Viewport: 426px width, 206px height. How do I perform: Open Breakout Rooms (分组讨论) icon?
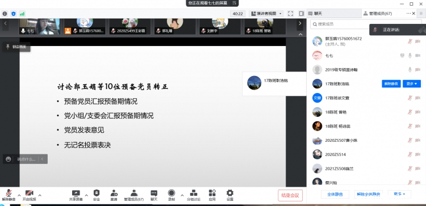click(x=194, y=193)
